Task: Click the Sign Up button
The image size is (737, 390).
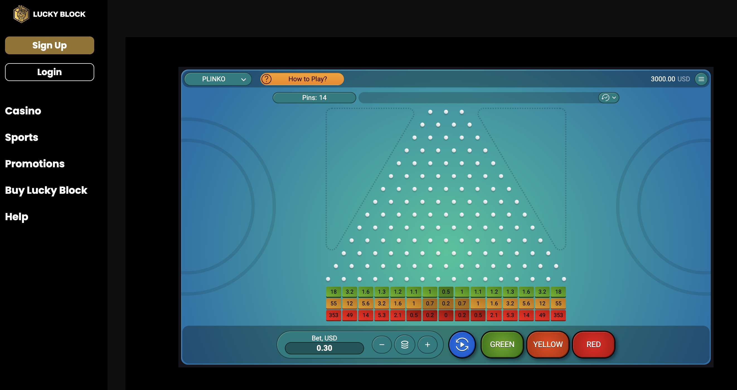Action: click(49, 45)
